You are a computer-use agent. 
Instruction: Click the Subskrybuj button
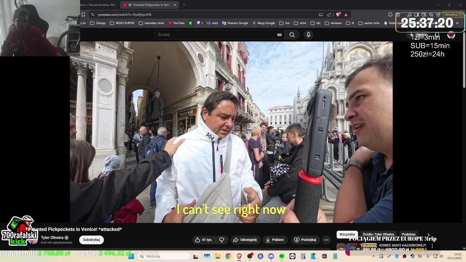(x=91, y=240)
